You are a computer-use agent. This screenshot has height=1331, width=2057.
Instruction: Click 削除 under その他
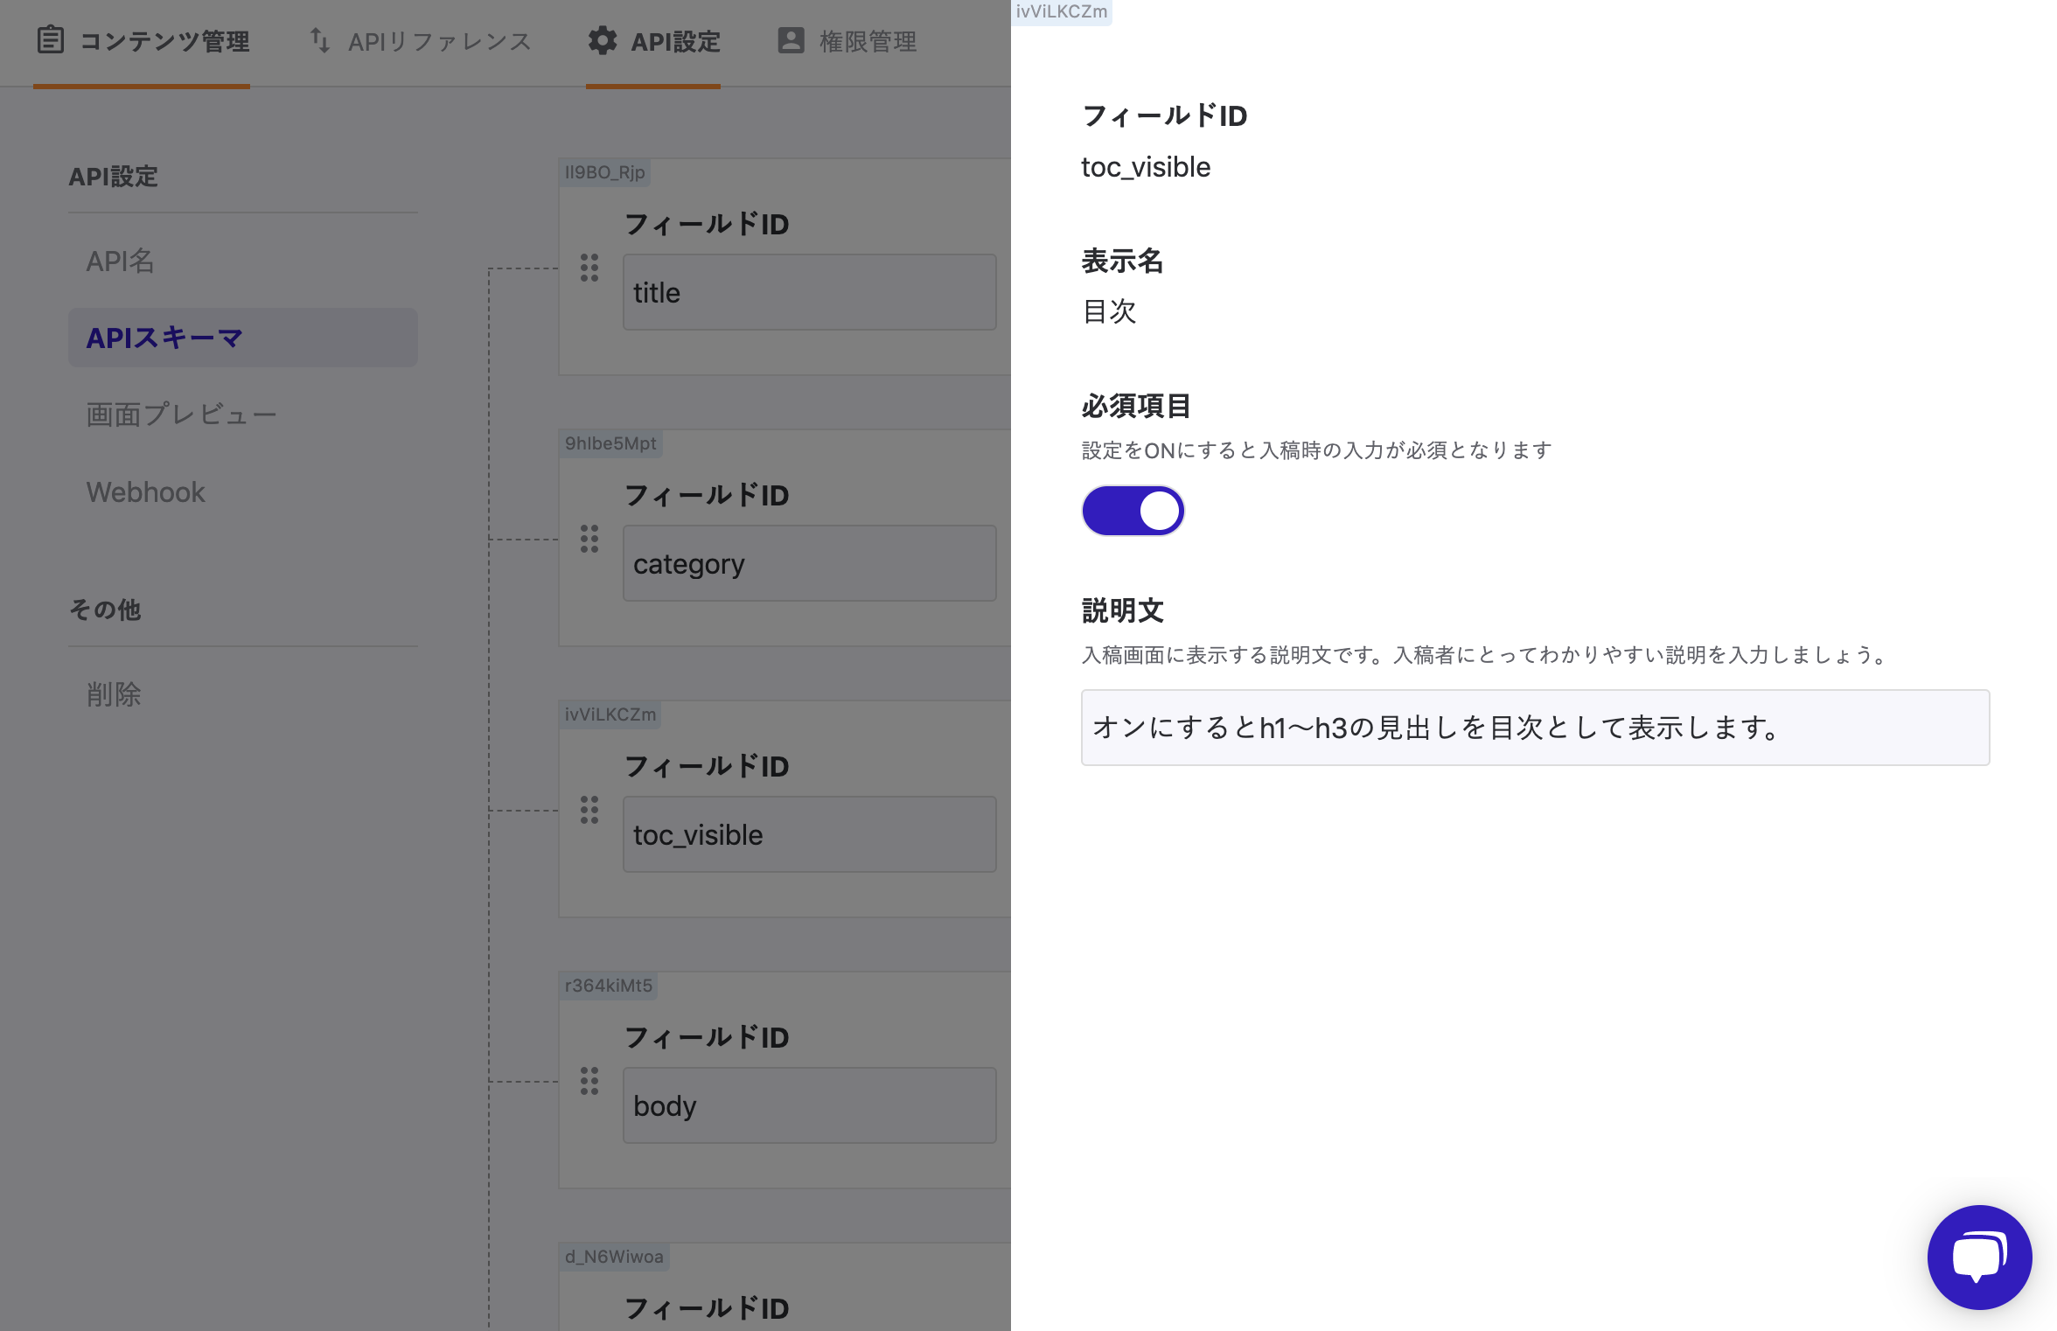pos(114,693)
